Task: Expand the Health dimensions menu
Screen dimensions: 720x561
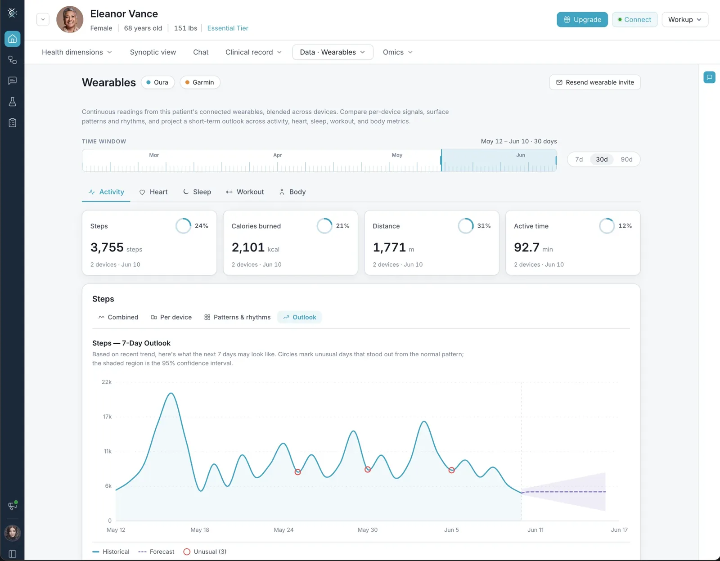Action: click(x=77, y=52)
